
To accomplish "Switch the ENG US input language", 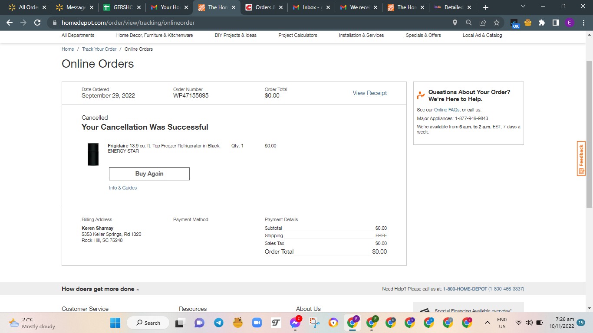I will 502,323.
